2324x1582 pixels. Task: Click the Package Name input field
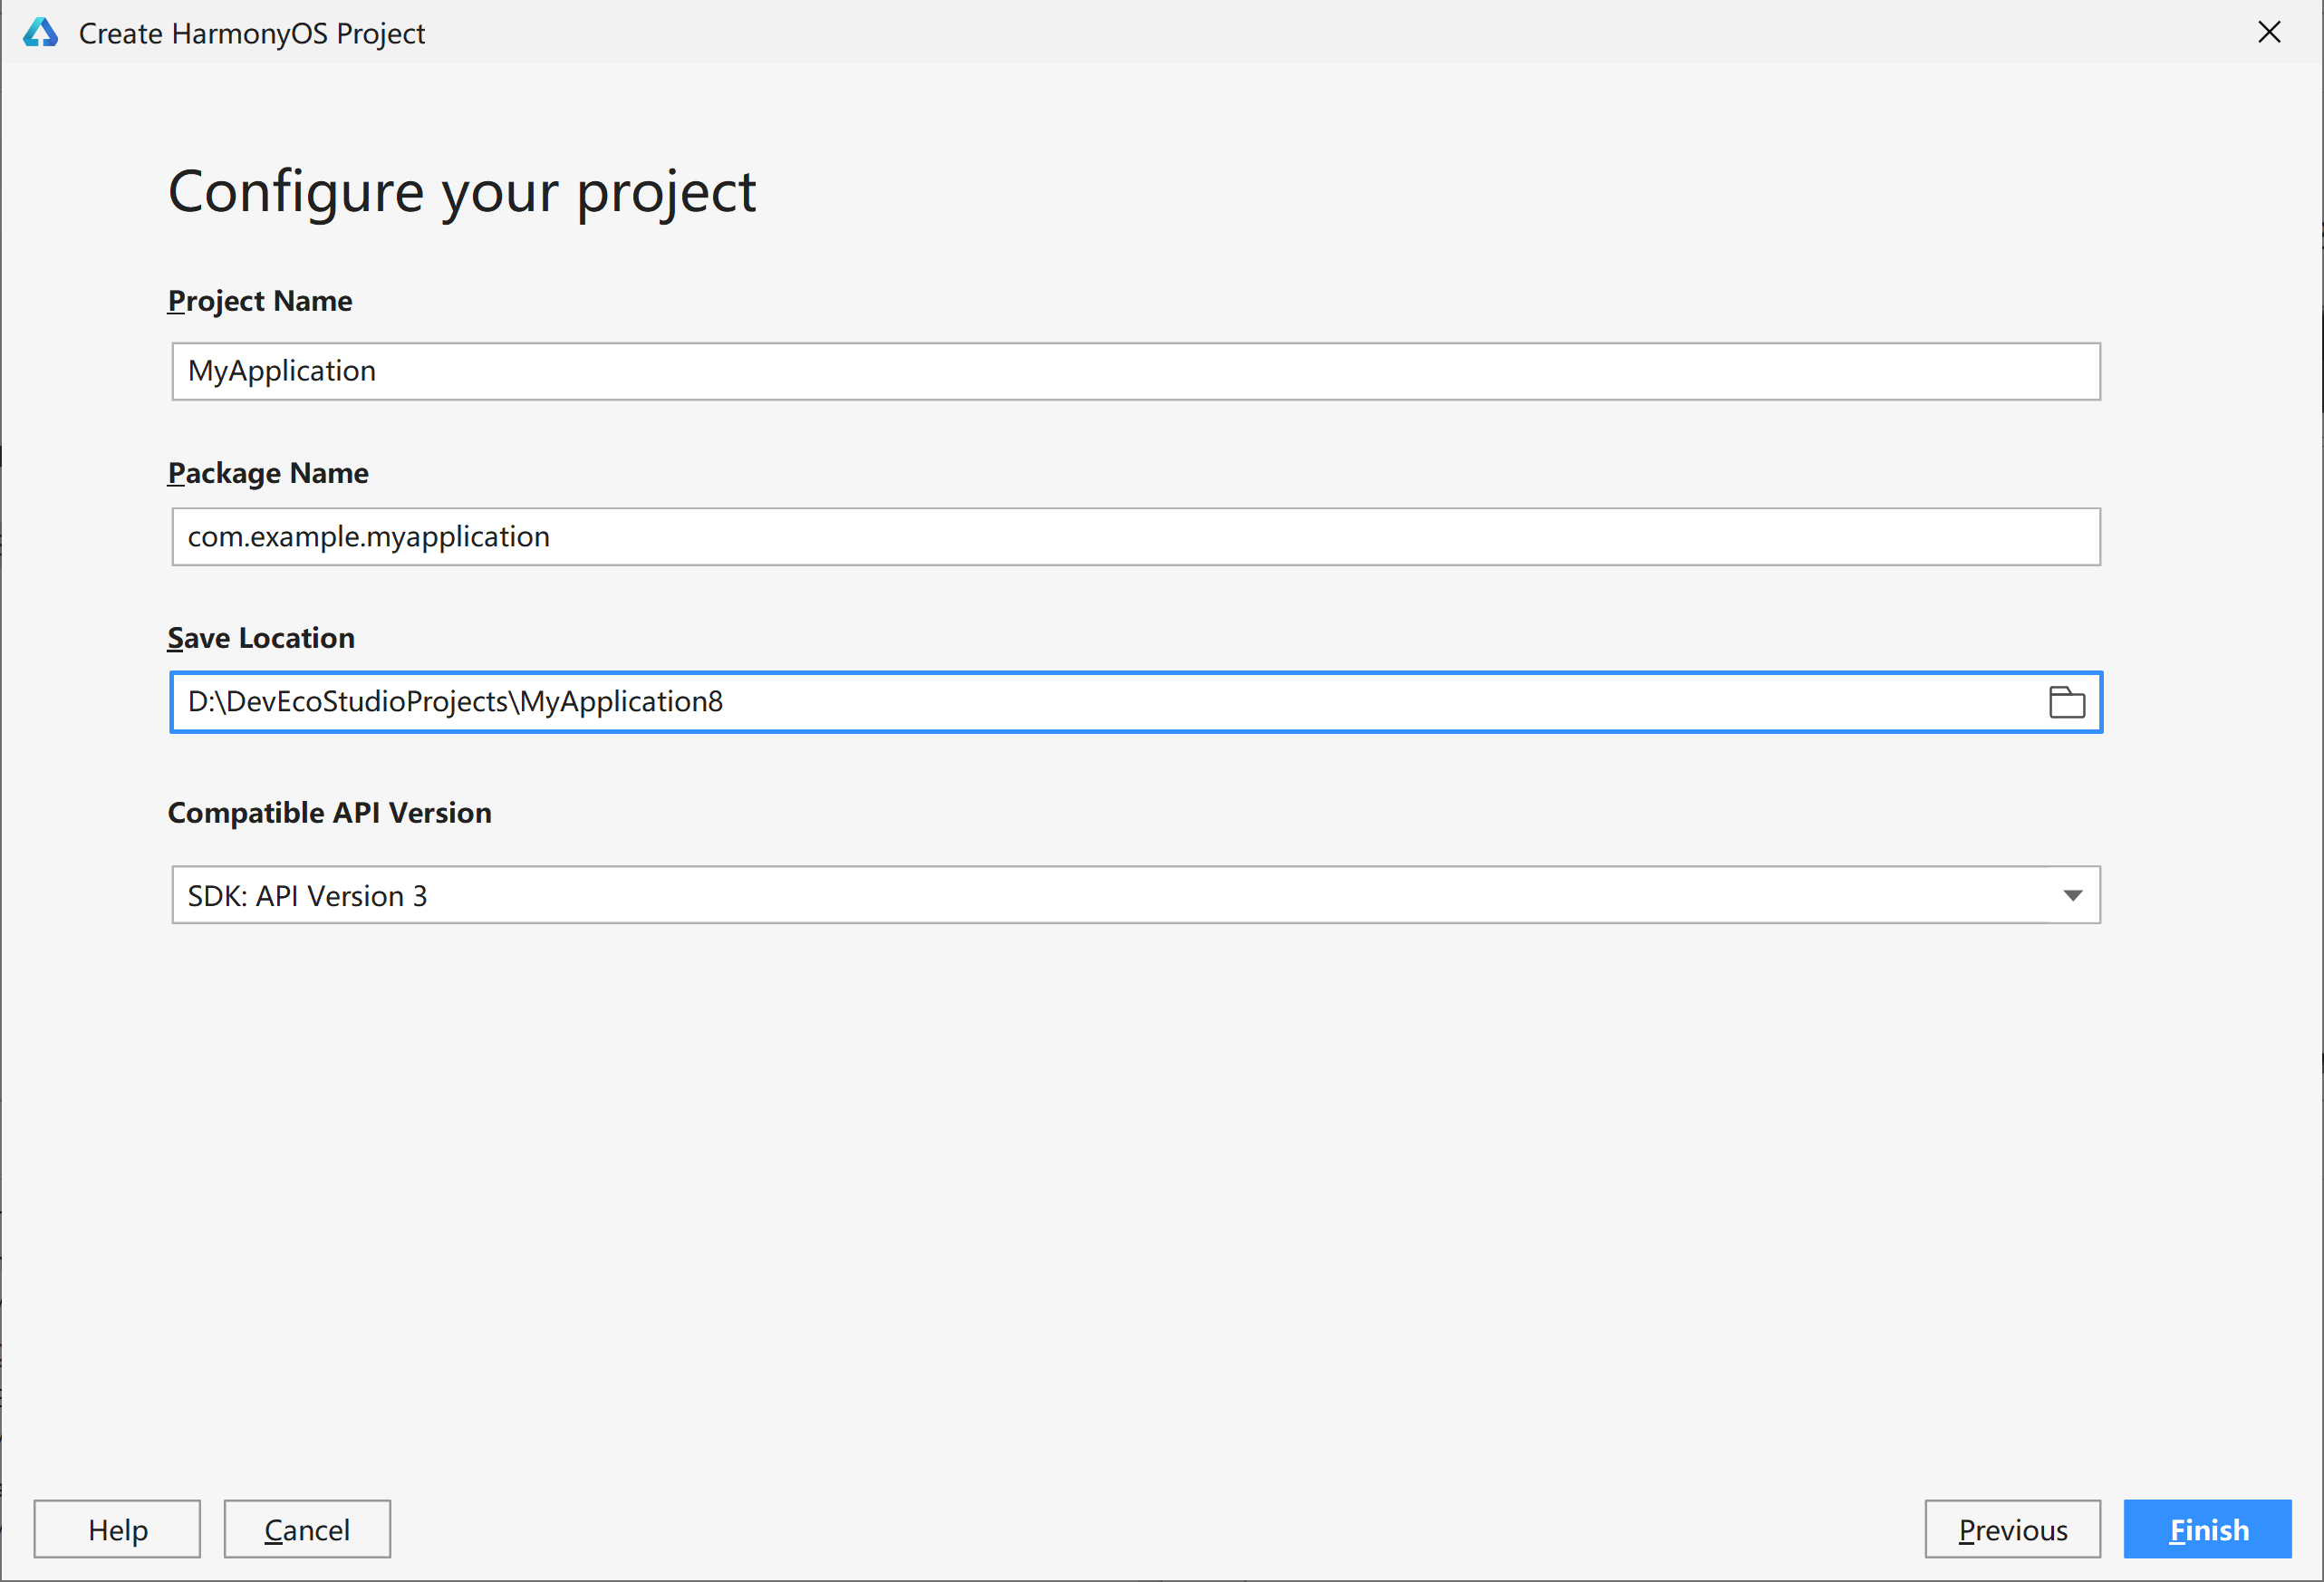click(x=1136, y=537)
